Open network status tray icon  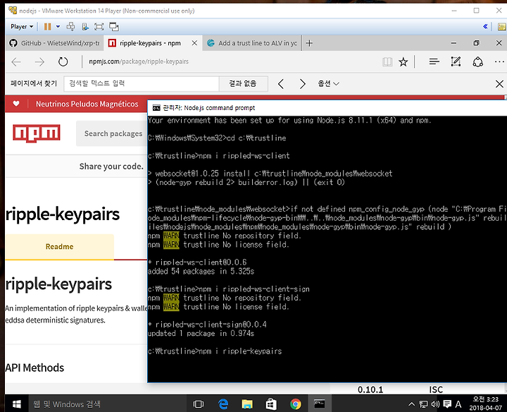tap(423, 404)
